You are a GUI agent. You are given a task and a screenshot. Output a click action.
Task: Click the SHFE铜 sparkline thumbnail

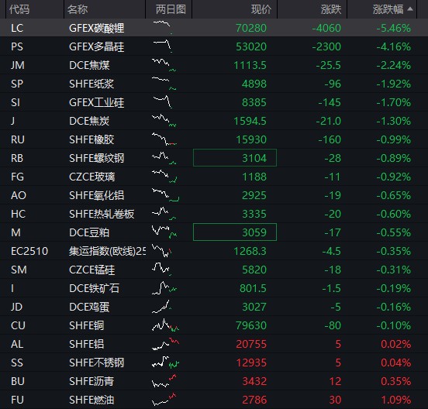(x=165, y=325)
